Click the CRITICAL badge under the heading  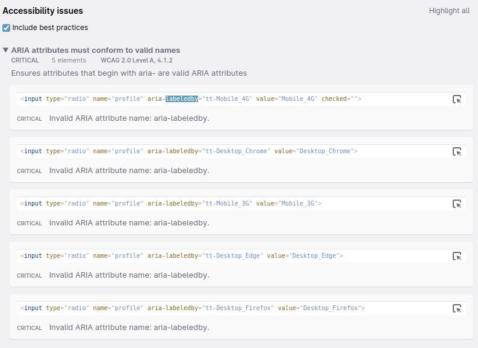[25, 60]
